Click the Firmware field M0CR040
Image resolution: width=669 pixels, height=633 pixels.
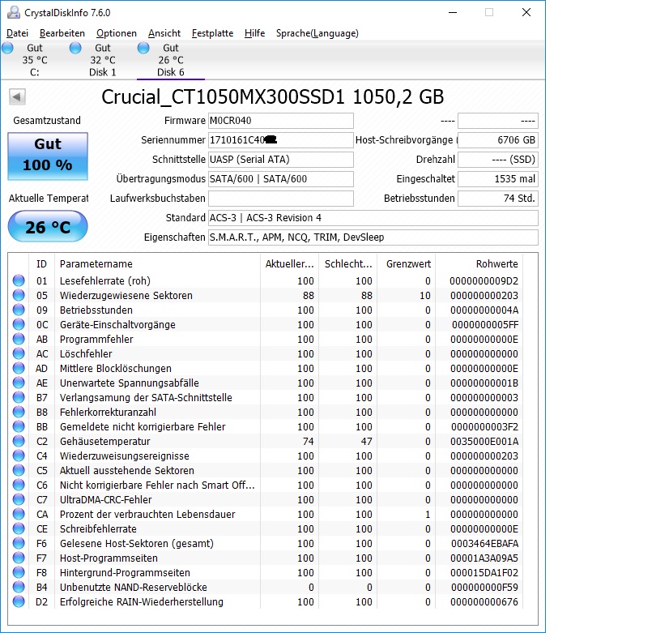point(281,121)
